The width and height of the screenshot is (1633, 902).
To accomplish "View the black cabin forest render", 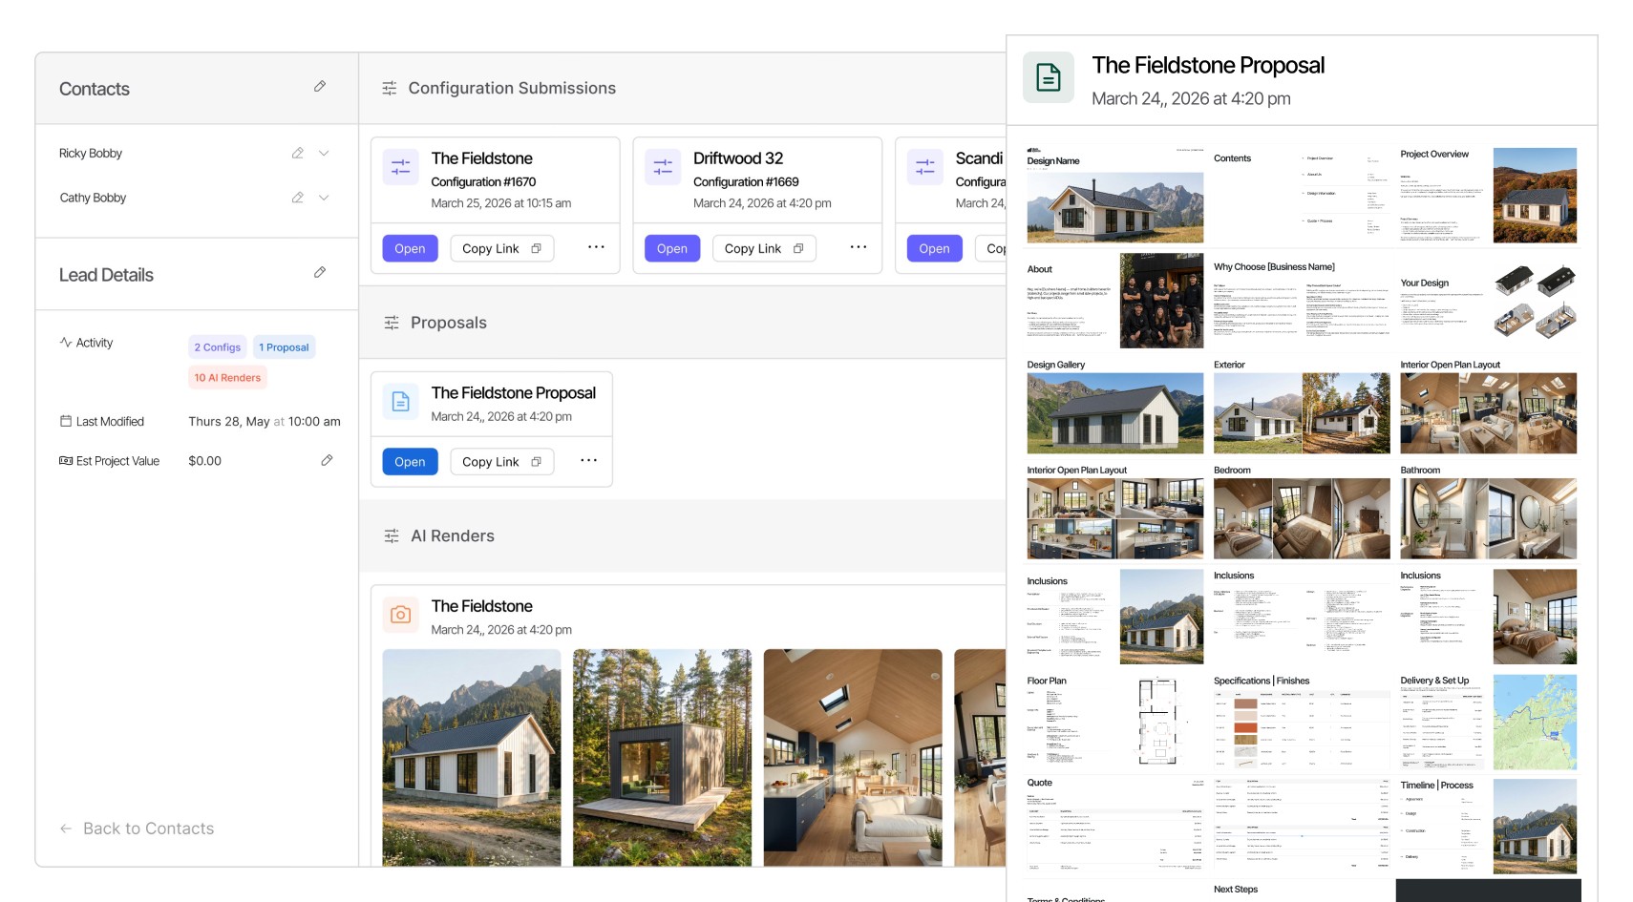I will (x=662, y=758).
